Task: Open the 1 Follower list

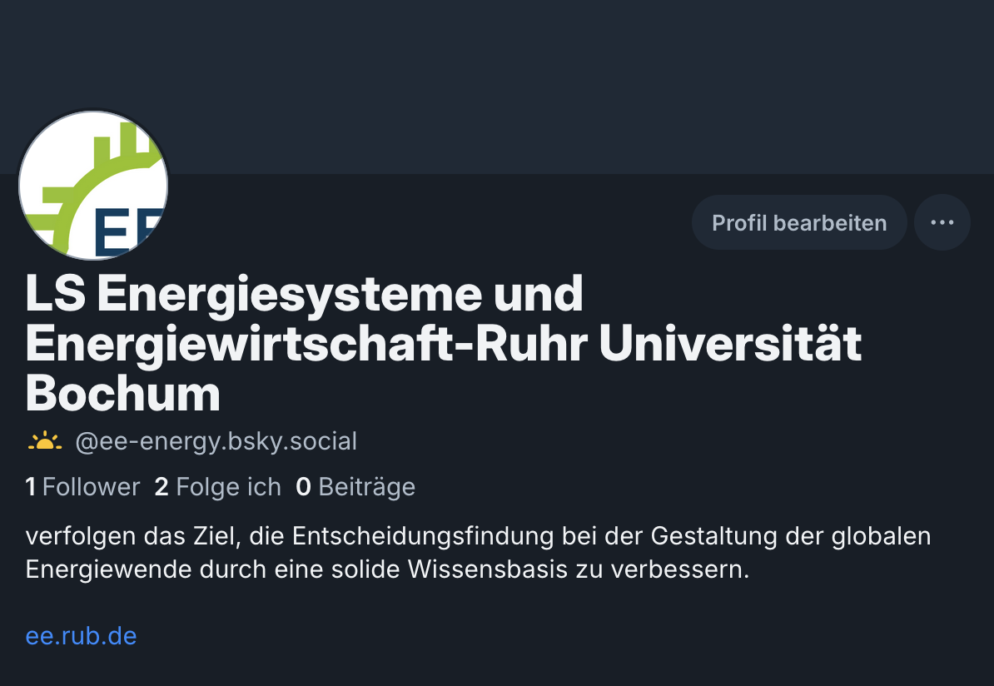Action: pos(82,487)
